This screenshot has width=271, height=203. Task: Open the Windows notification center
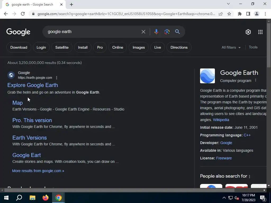(x=263, y=198)
